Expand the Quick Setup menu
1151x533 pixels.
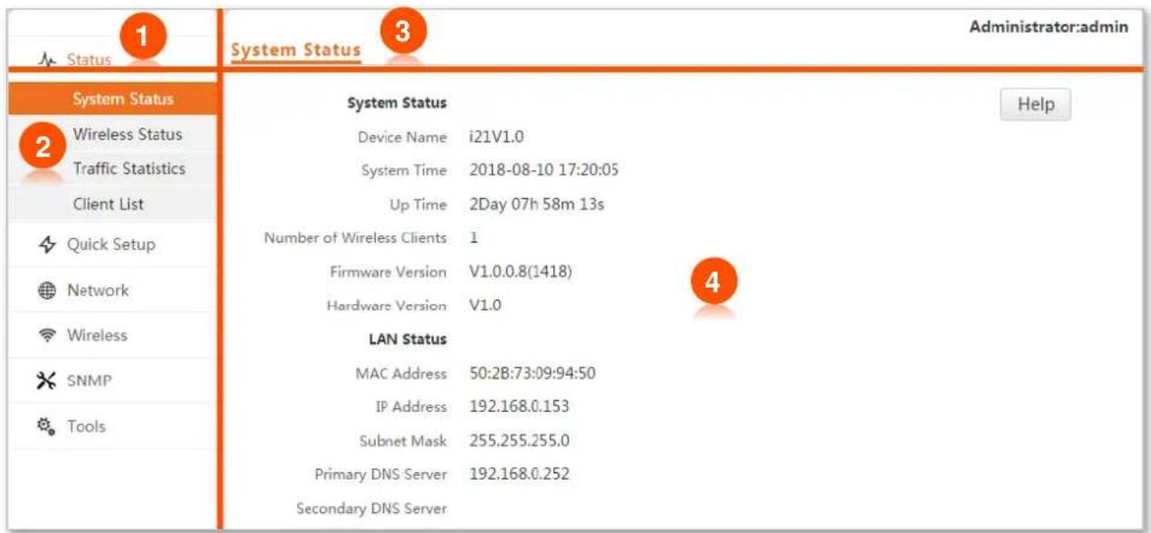pos(110,244)
